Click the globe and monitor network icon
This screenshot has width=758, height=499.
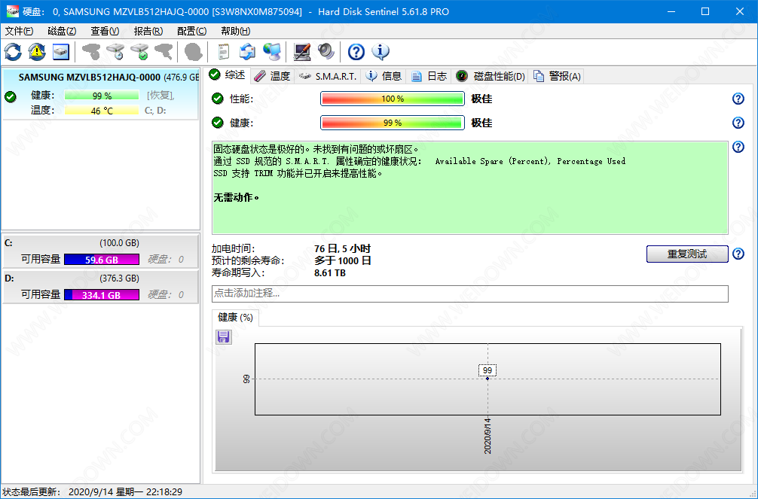pos(272,52)
